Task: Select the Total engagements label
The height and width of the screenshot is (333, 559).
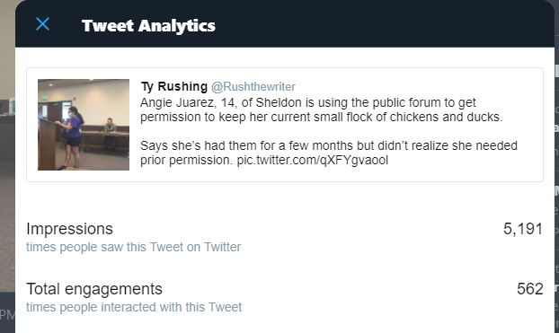Action: click(x=94, y=289)
